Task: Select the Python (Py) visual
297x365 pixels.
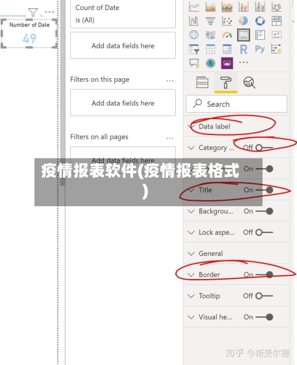Action: pyautogui.click(x=260, y=49)
